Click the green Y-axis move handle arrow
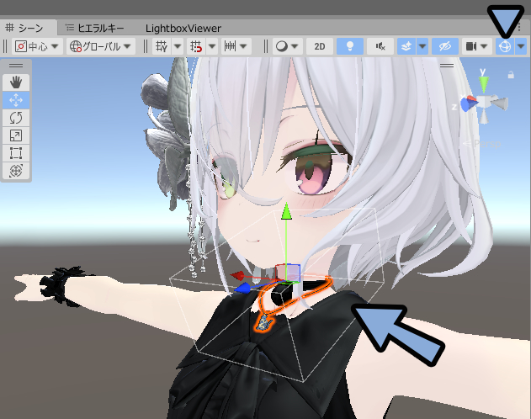Viewport: 531px width, 419px height. pyautogui.click(x=286, y=211)
